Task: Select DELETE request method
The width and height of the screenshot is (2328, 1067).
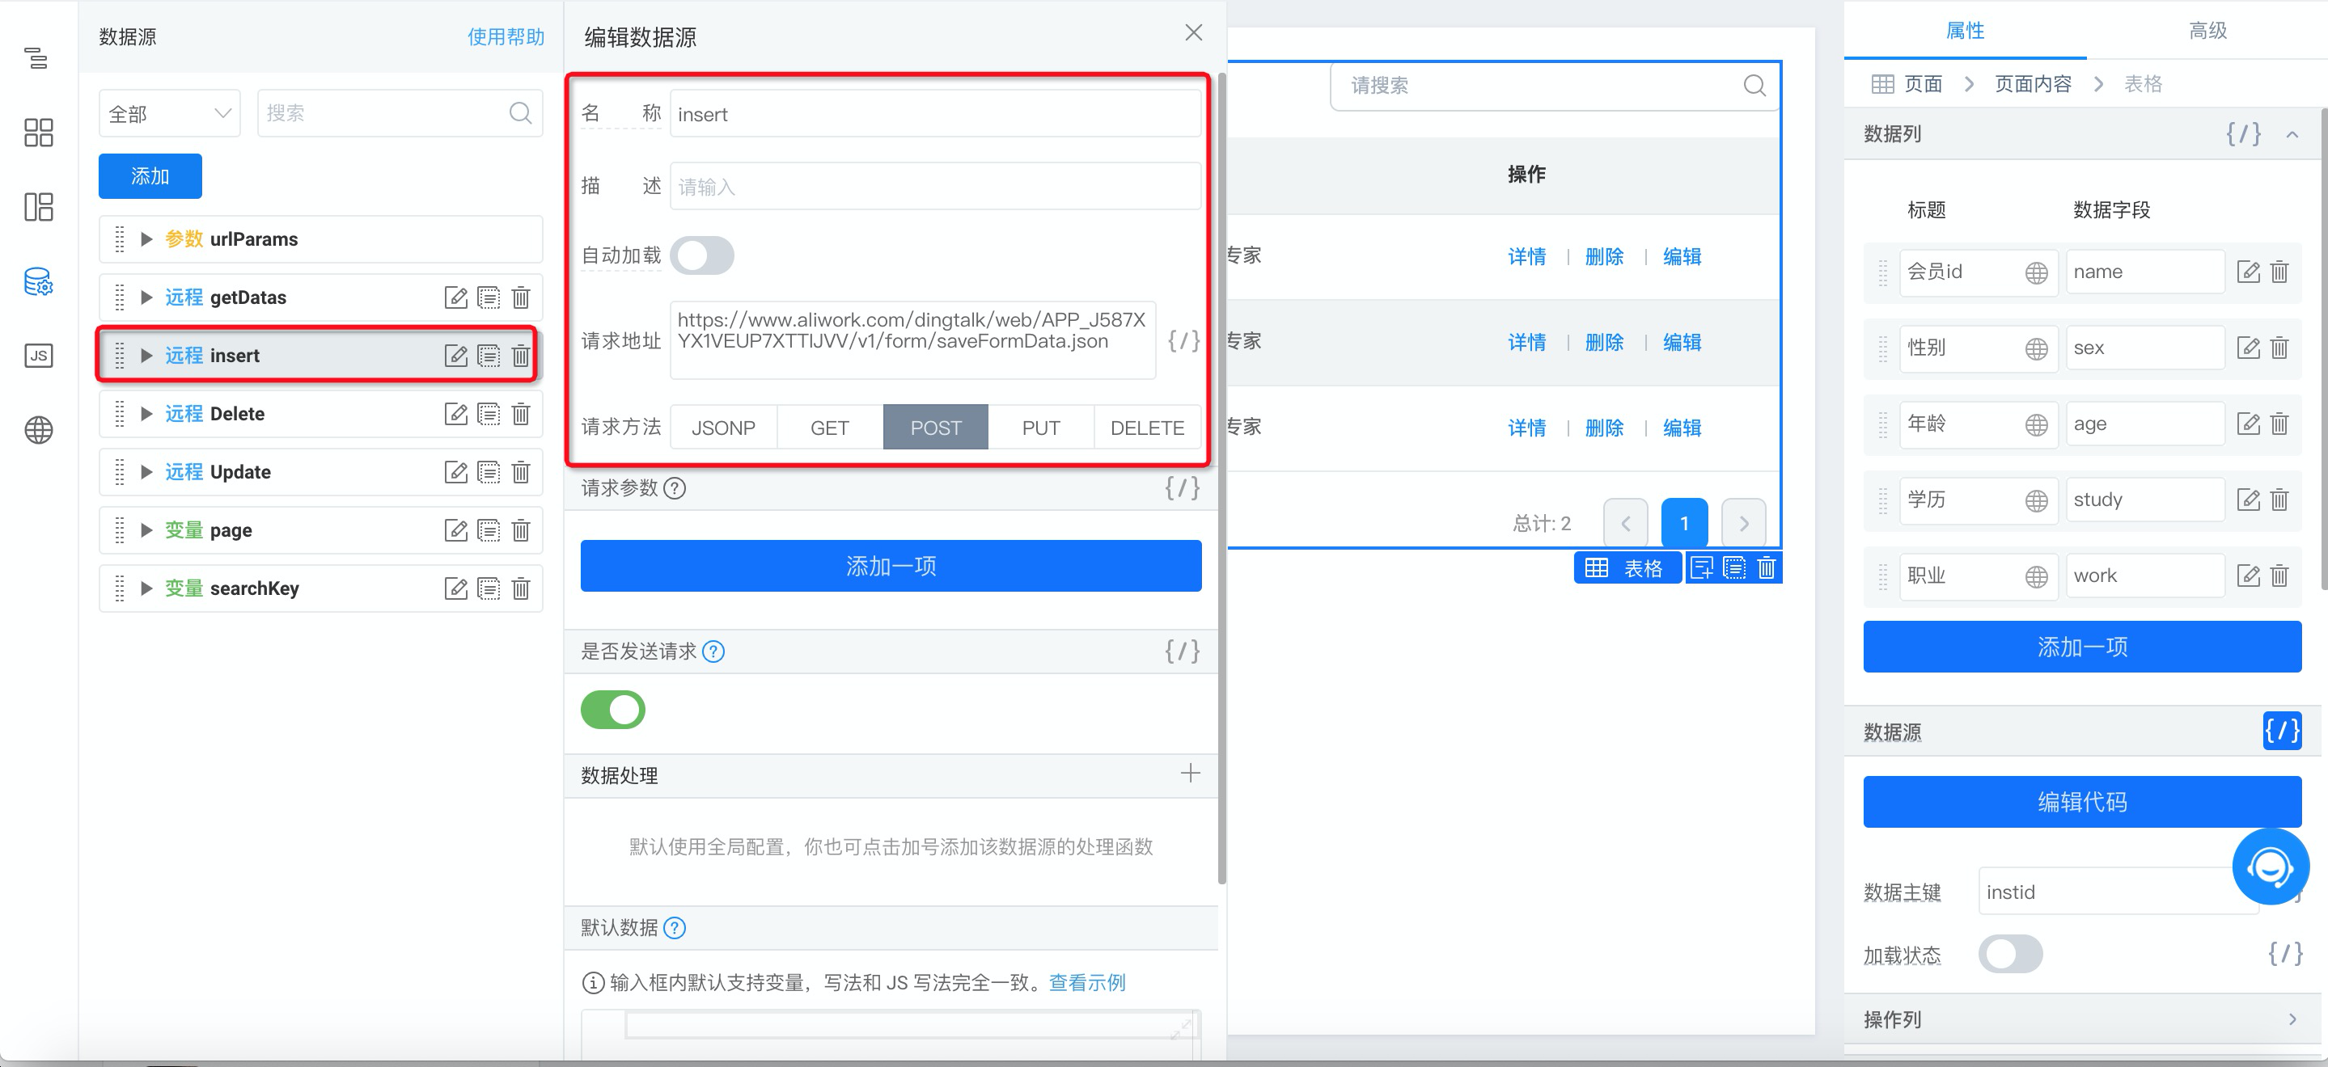Action: click(x=1148, y=428)
